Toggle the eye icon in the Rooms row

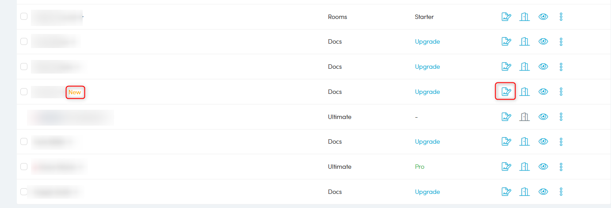click(543, 17)
